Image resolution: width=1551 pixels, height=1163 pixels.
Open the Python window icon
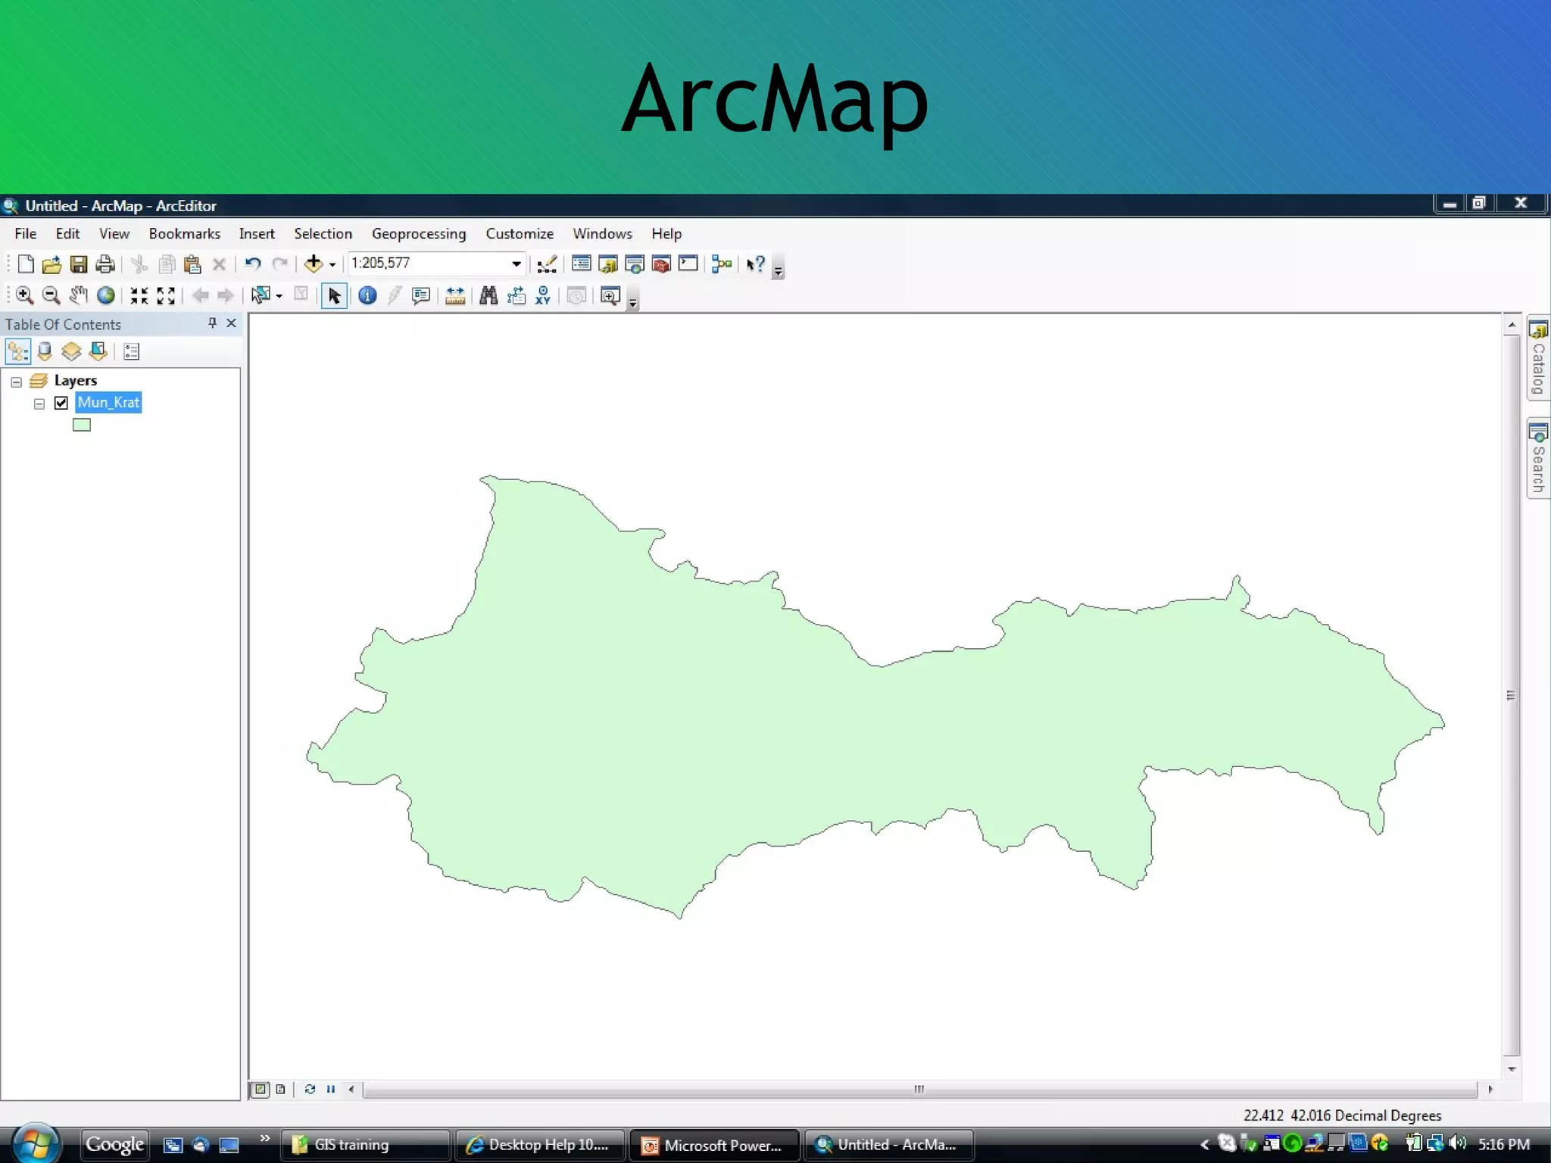pyautogui.click(x=688, y=263)
